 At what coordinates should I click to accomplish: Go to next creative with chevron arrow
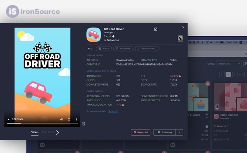[x=58, y=132]
